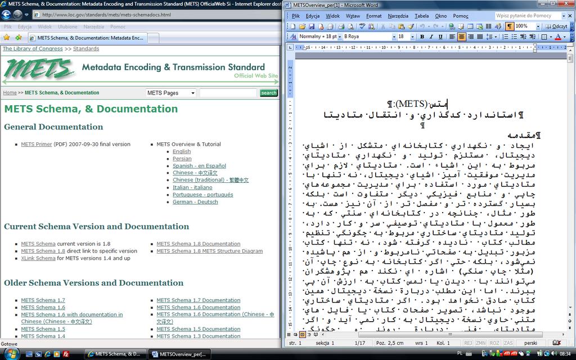576x360 pixels.
Task: Apply numbered list formatting
Action: (505, 37)
